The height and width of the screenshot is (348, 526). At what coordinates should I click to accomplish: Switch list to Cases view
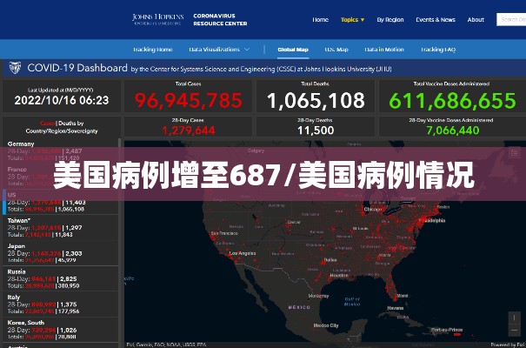coord(47,124)
